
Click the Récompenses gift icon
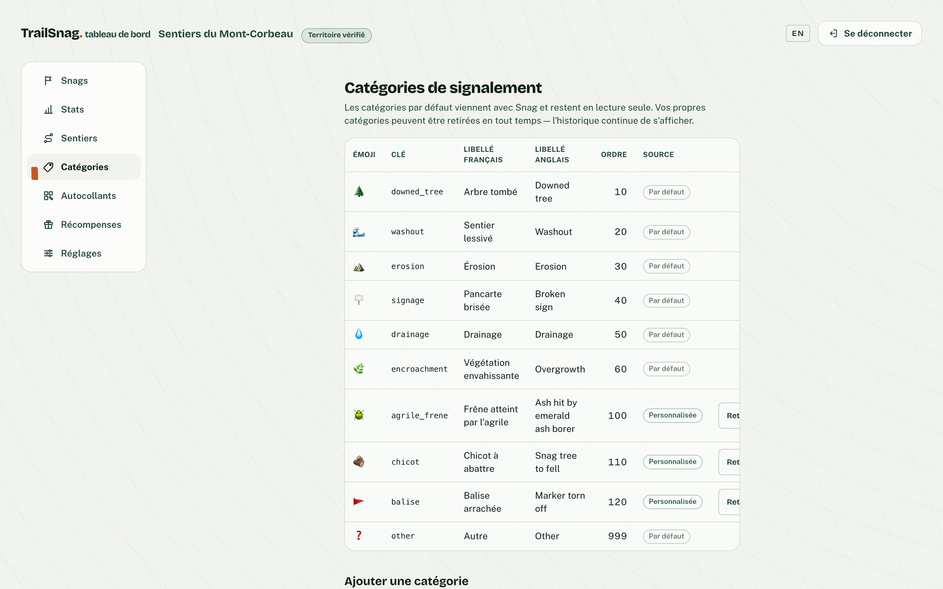coord(48,225)
